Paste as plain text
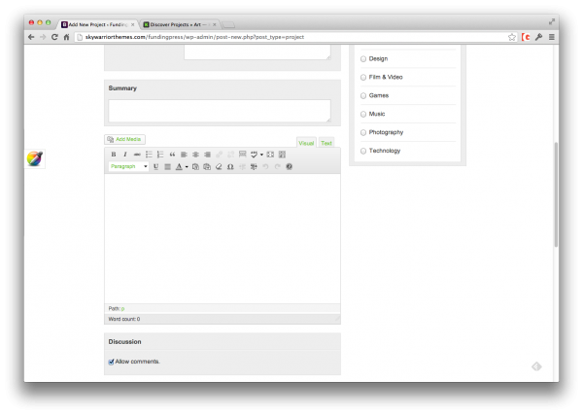The image size is (583, 415). click(195, 166)
